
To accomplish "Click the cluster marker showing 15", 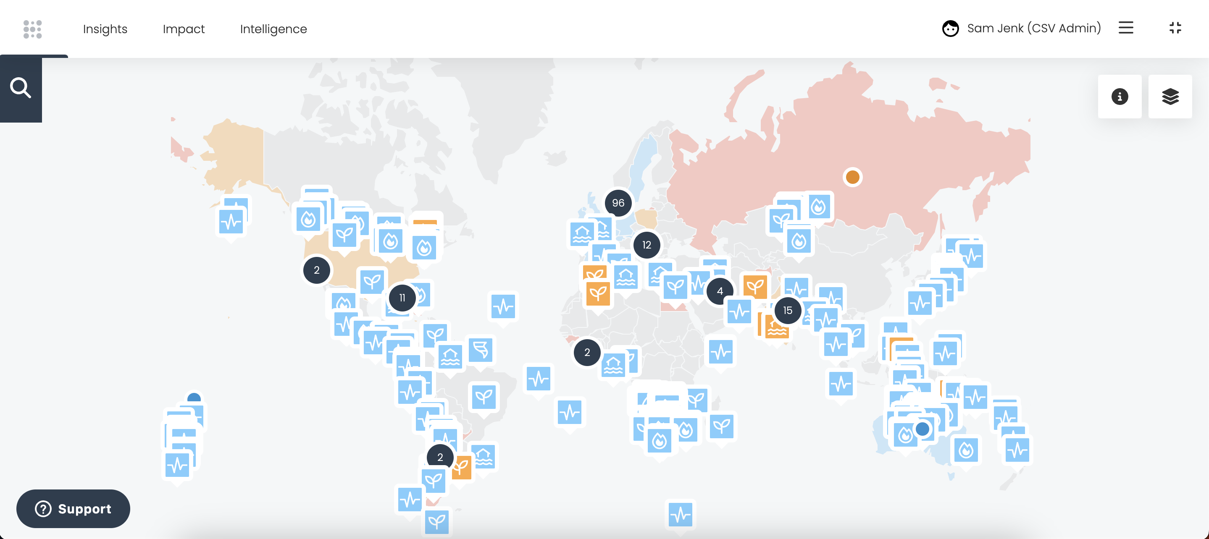I will click(x=787, y=309).
